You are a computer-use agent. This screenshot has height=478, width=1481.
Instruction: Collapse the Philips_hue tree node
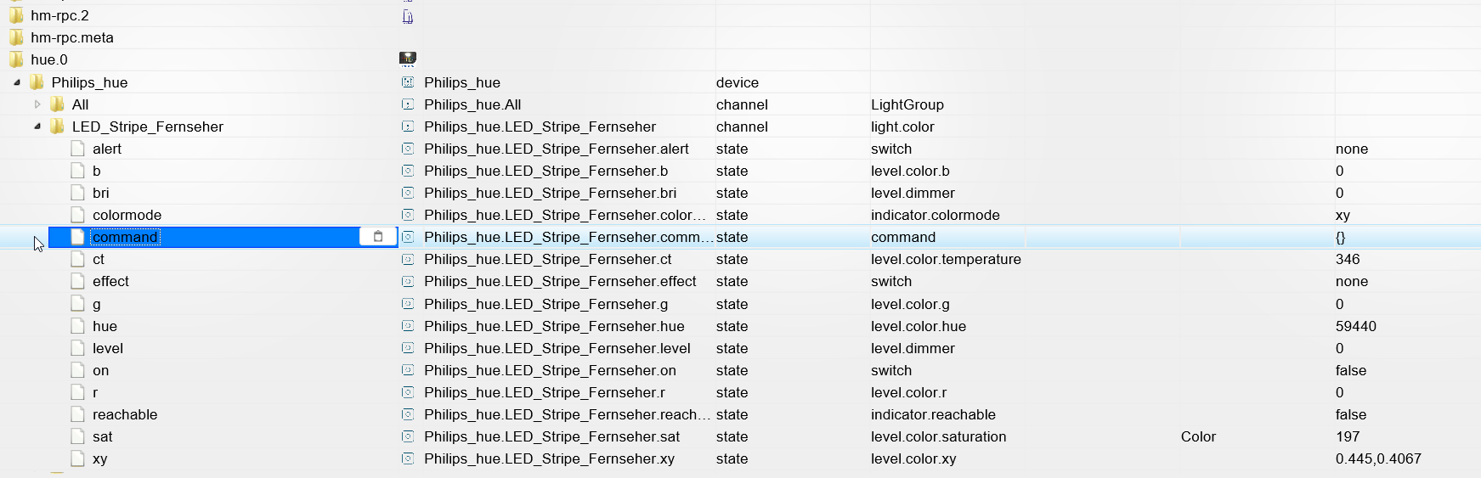coord(17,82)
